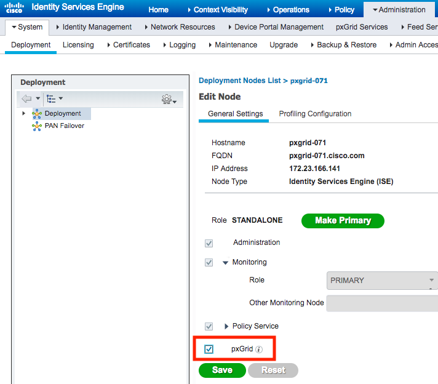The height and width of the screenshot is (384, 438).
Task: Click the PAN Failover node icon
Action: [x=37, y=126]
